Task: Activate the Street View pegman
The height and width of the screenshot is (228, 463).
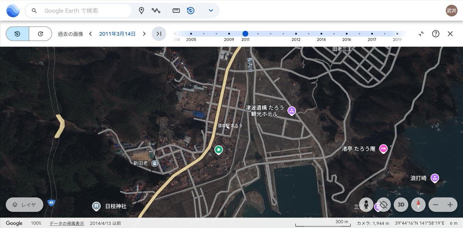Action: point(366,205)
